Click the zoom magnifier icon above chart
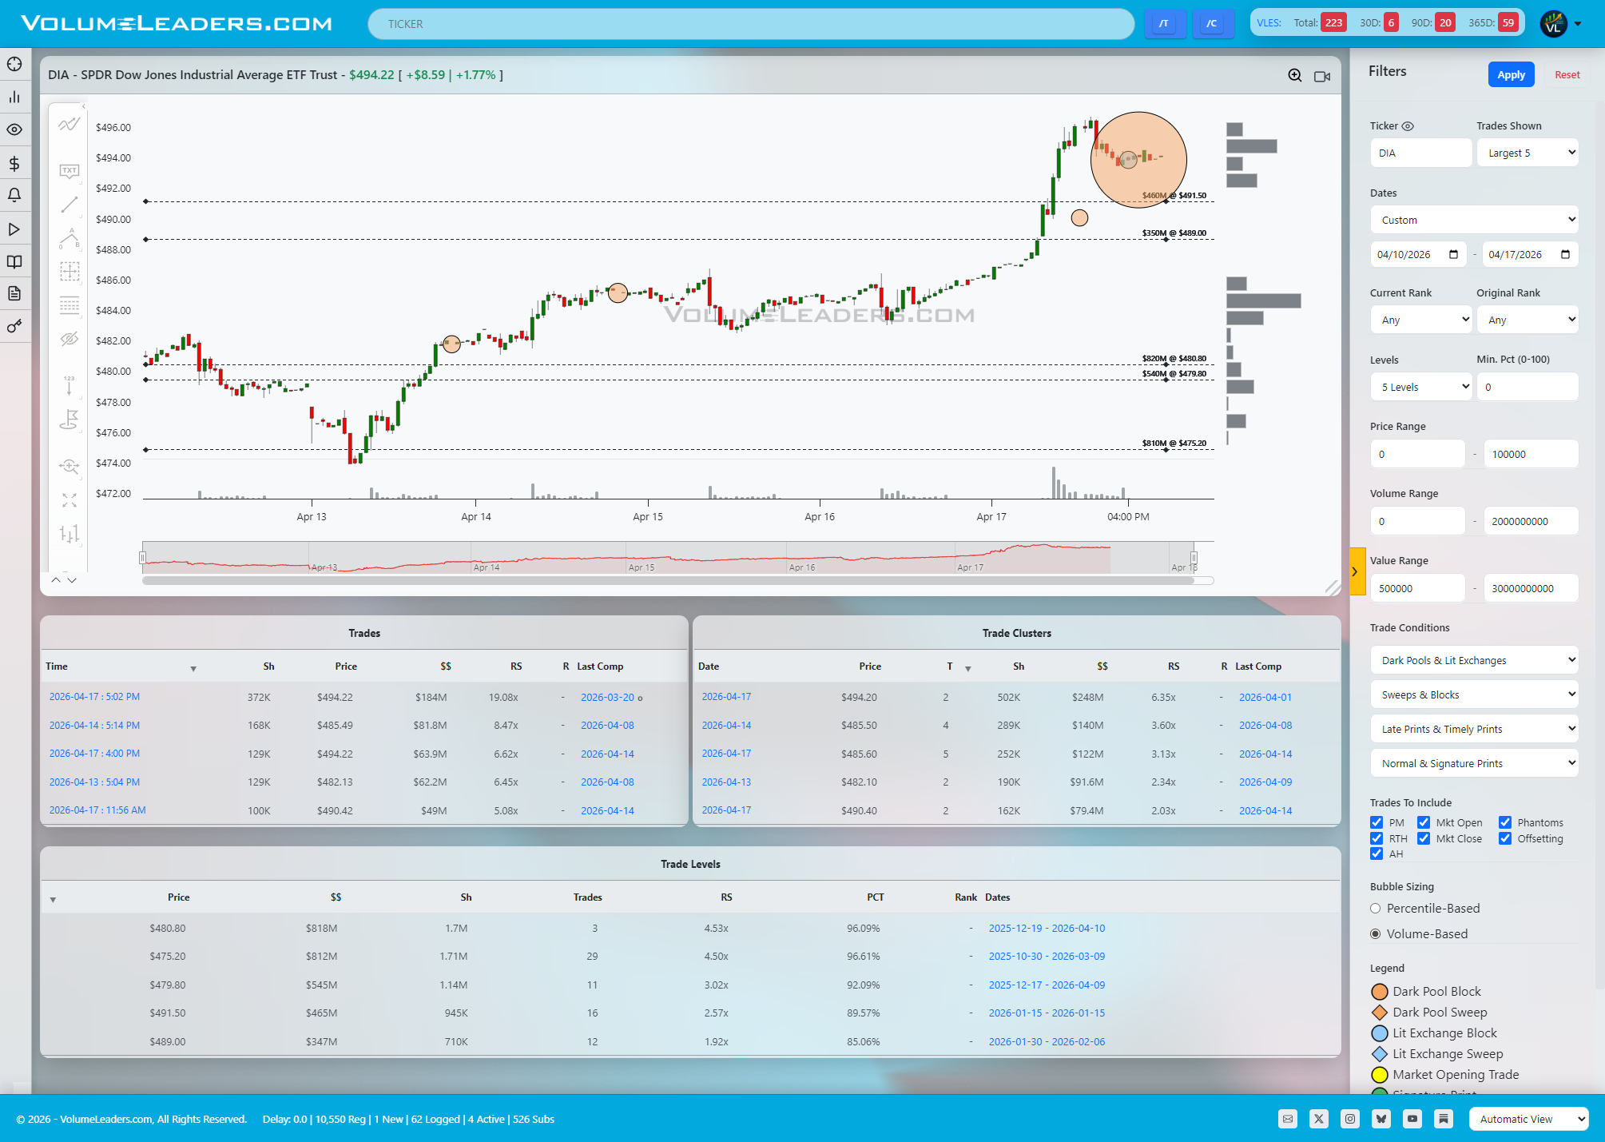1605x1142 pixels. (1294, 75)
